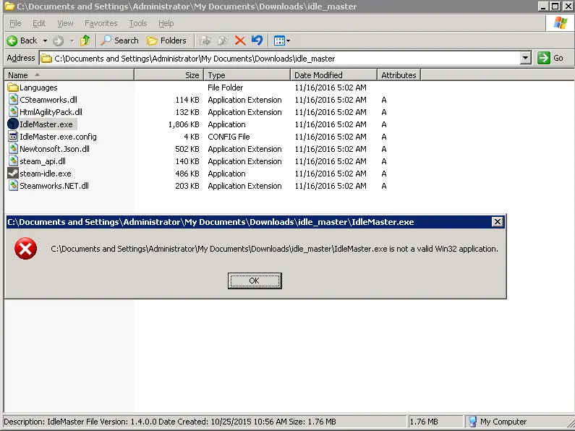This screenshot has width=575, height=431.
Task: Sort by the Attributes column header
Action: (x=399, y=75)
